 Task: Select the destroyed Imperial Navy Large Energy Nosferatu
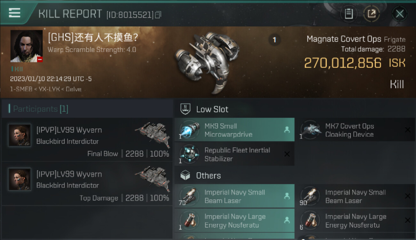(355, 220)
